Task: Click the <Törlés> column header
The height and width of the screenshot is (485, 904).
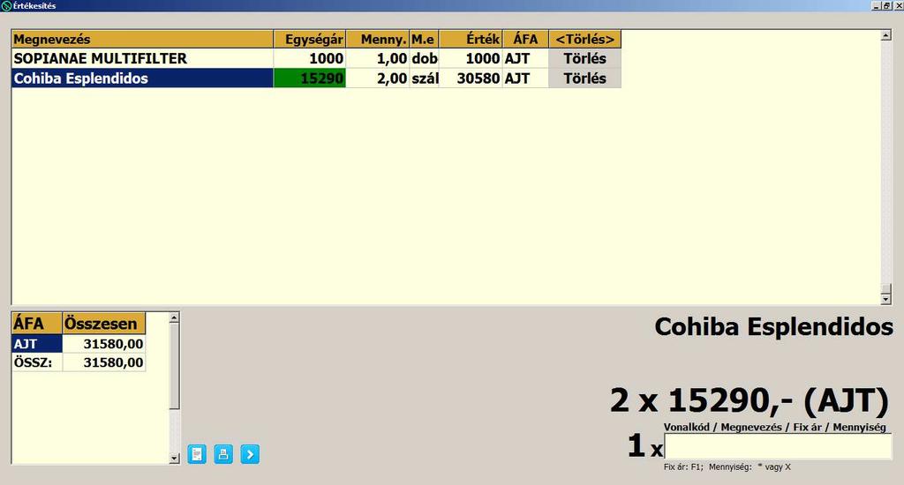Action: [584, 39]
